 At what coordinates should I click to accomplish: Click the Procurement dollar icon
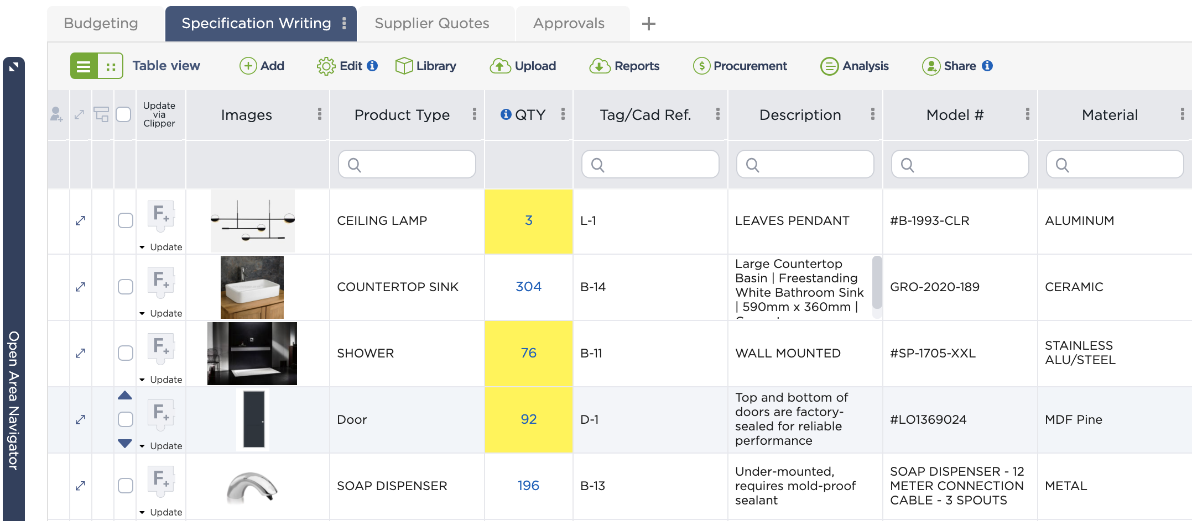(701, 66)
